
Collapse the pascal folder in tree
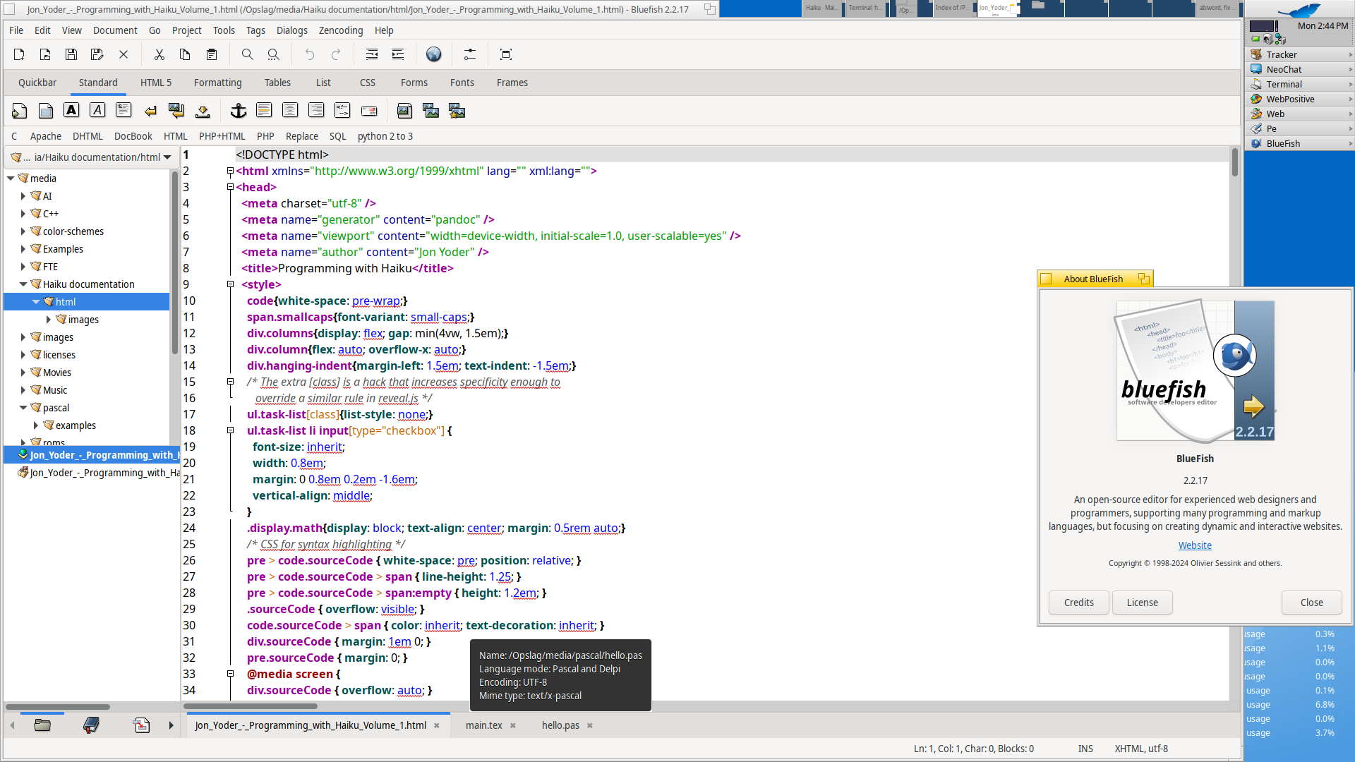(23, 408)
